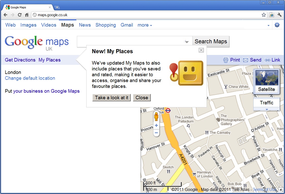Open Images in the Google bar
The height and width of the screenshot is (194, 285).
coord(28,25)
